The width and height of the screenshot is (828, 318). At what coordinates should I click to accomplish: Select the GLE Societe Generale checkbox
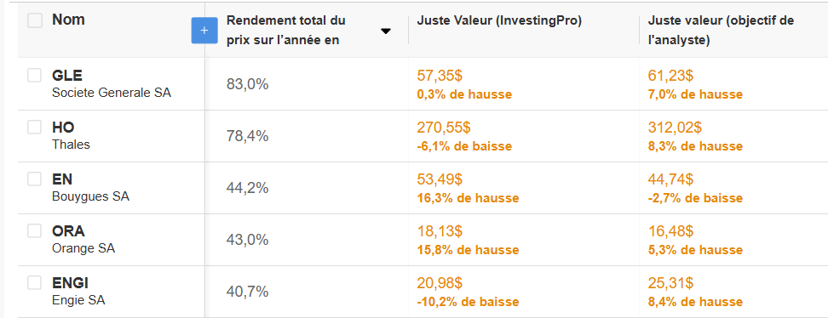34,76
